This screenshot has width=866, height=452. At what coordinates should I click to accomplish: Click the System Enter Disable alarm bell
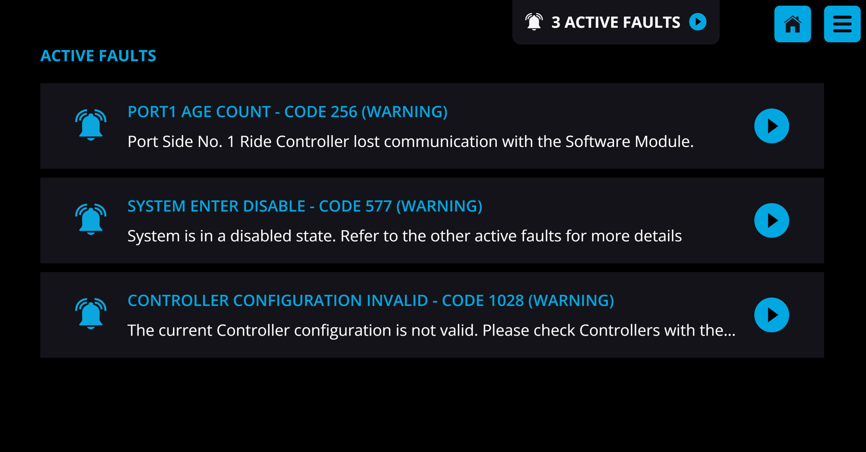coord(91,219)
